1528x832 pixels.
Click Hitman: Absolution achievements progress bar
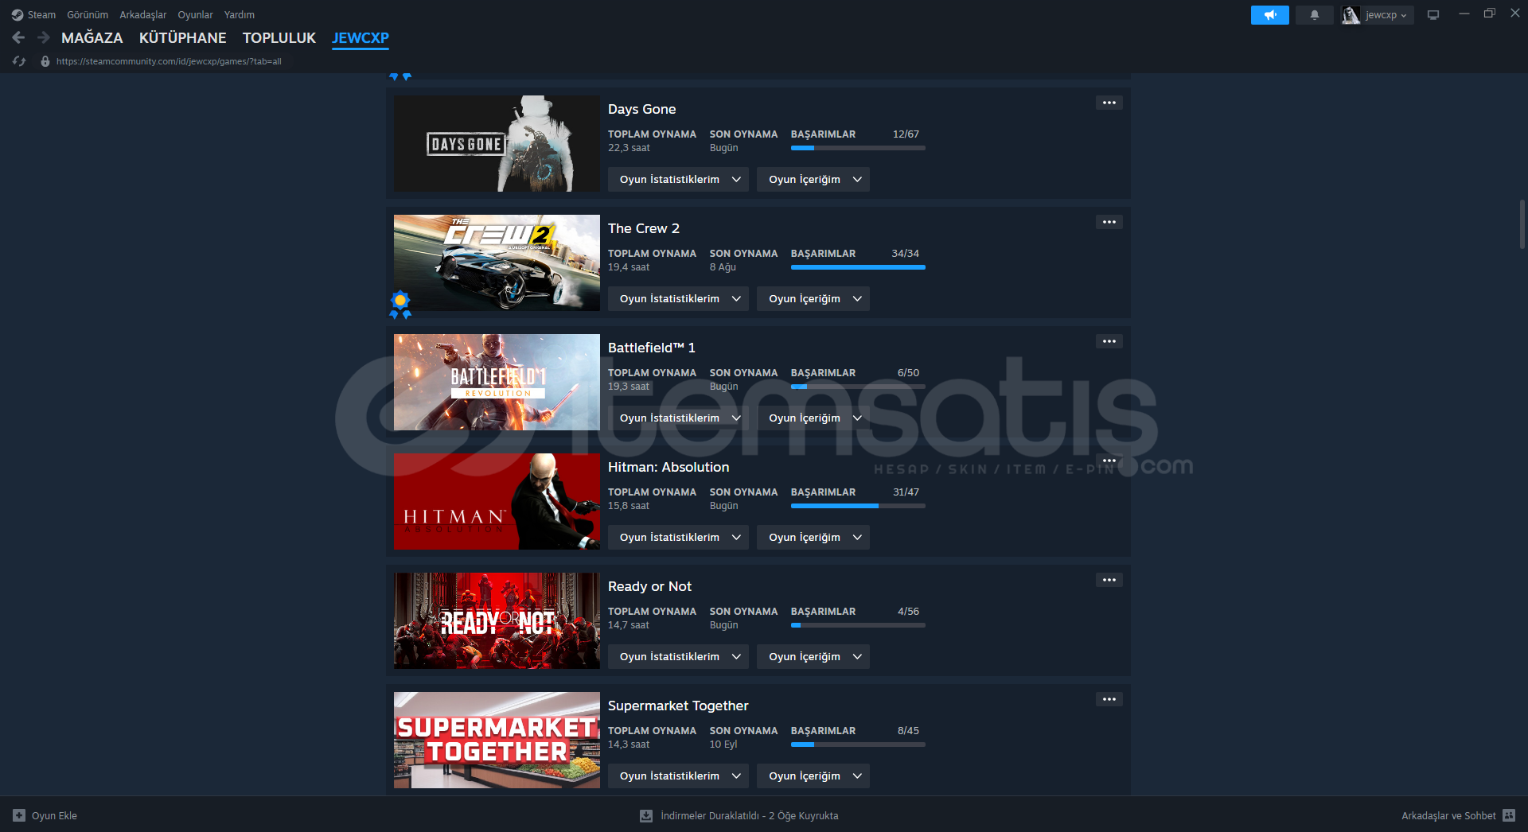[x=858, y=506]
